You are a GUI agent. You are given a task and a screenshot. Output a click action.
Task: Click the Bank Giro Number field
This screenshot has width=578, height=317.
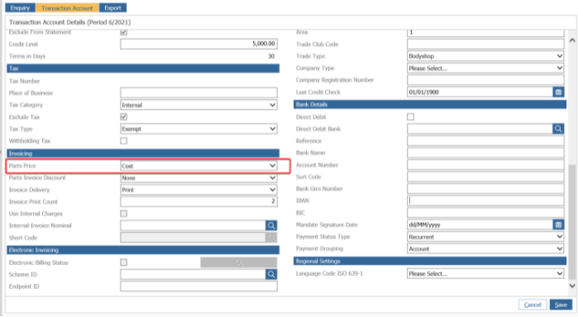pyautogui.click(x=485, y=189)
